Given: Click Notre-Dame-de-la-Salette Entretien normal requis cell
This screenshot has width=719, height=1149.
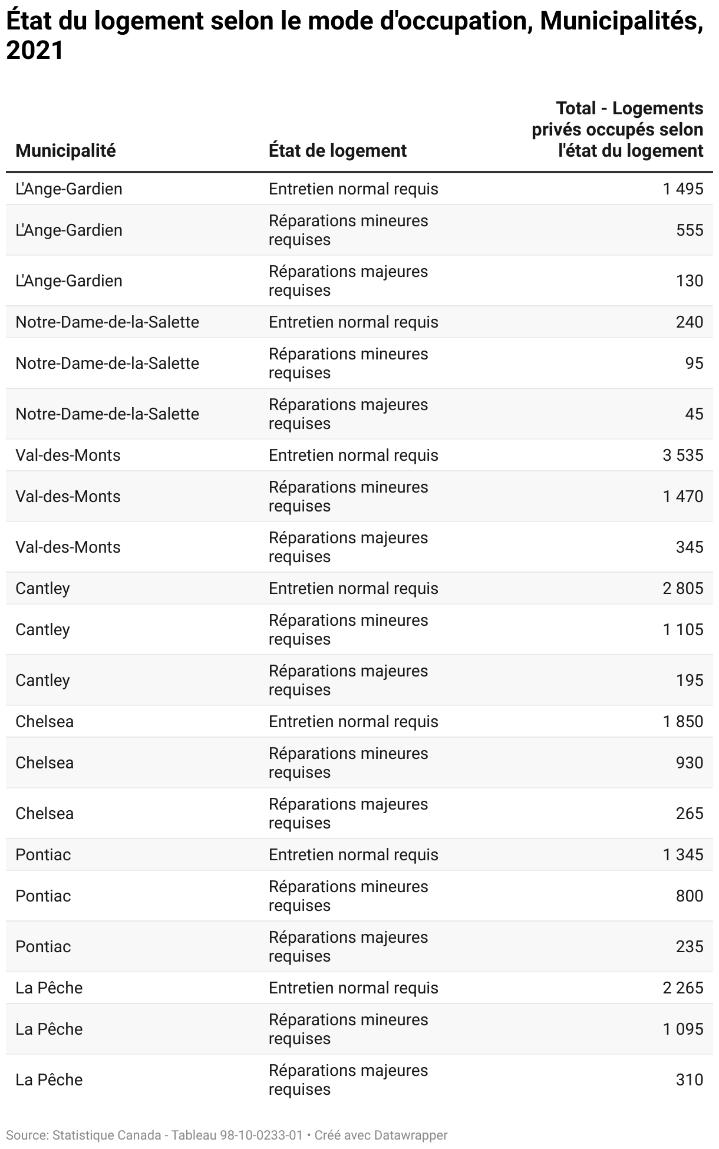Looking at the screenshot, I should (x=354, y=322).
